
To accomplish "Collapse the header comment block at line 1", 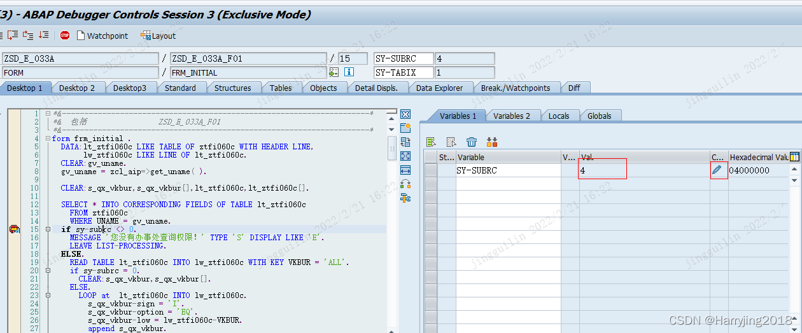I will [47, 114].
